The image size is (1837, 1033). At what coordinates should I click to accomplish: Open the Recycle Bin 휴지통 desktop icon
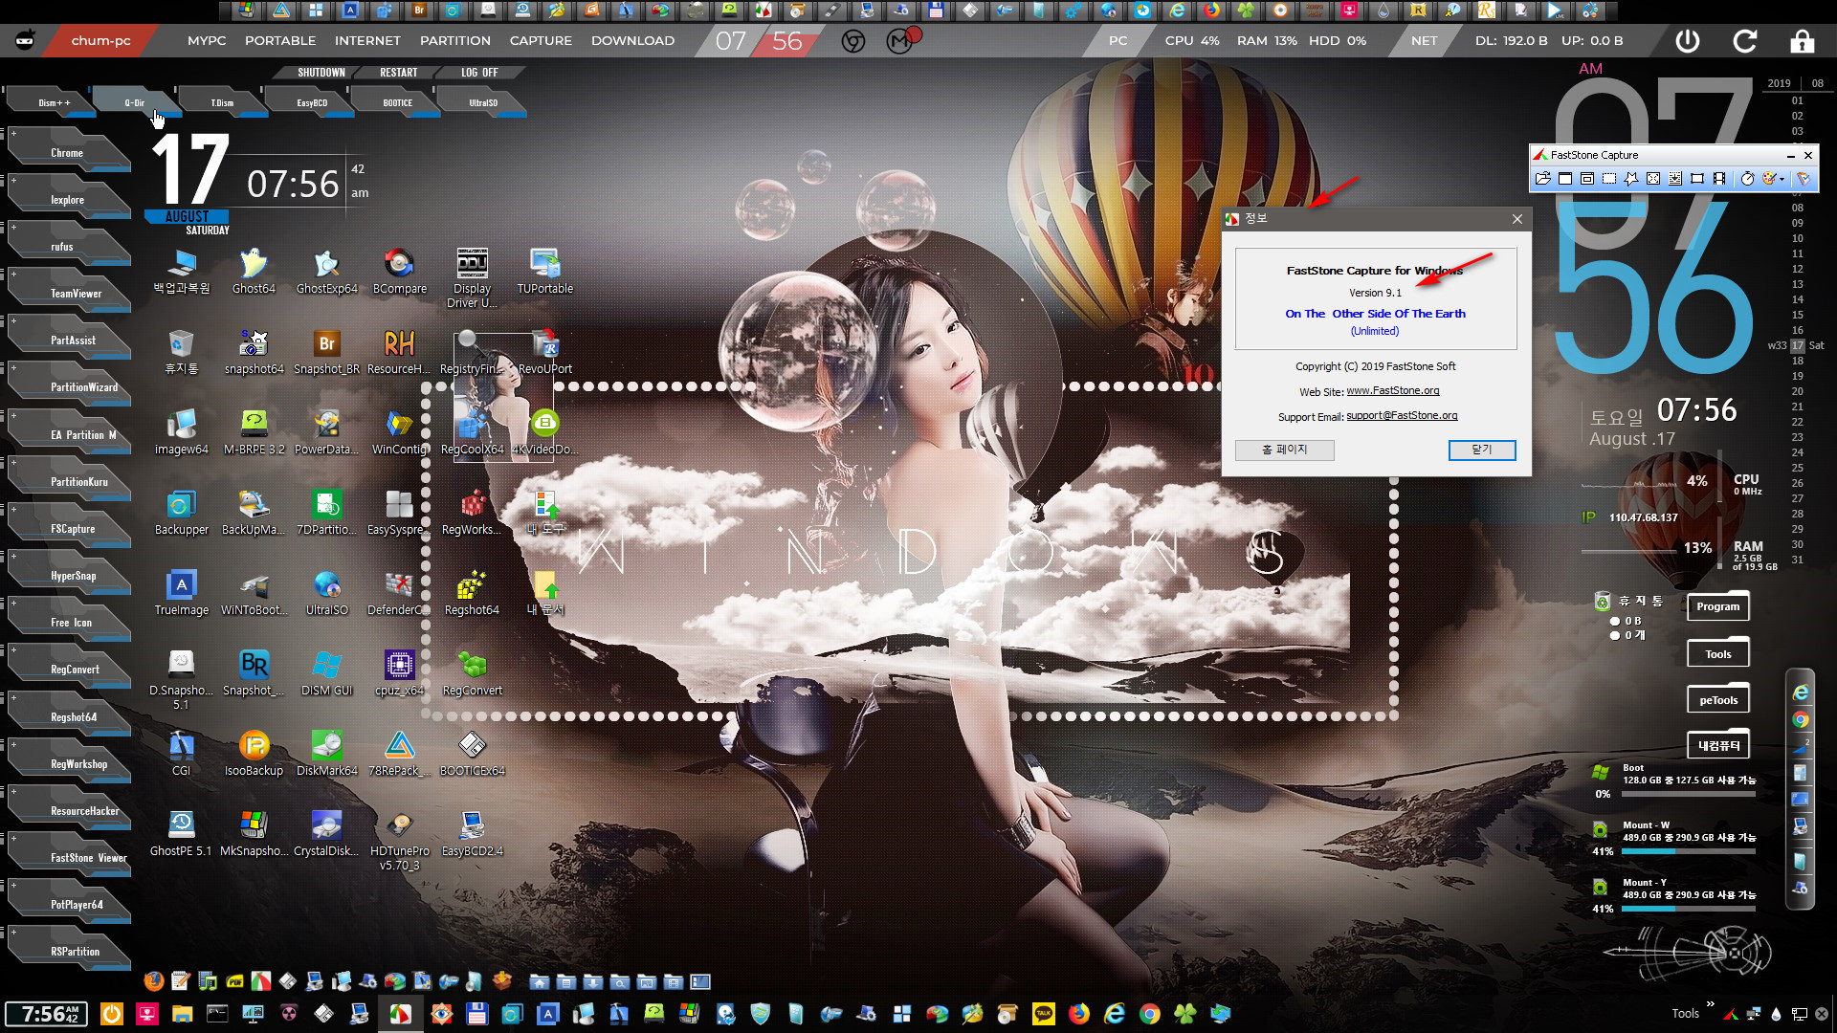pyautogui.click(x=182, y=352)
